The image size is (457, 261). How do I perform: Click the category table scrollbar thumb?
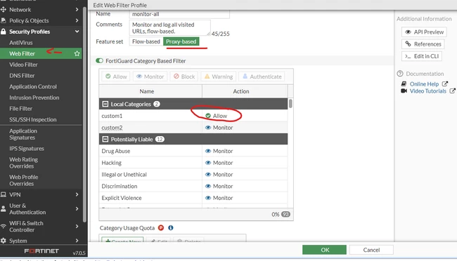(x=290, y=104)
